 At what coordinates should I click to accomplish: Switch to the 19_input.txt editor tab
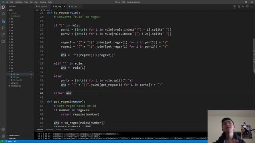(43, 6)
